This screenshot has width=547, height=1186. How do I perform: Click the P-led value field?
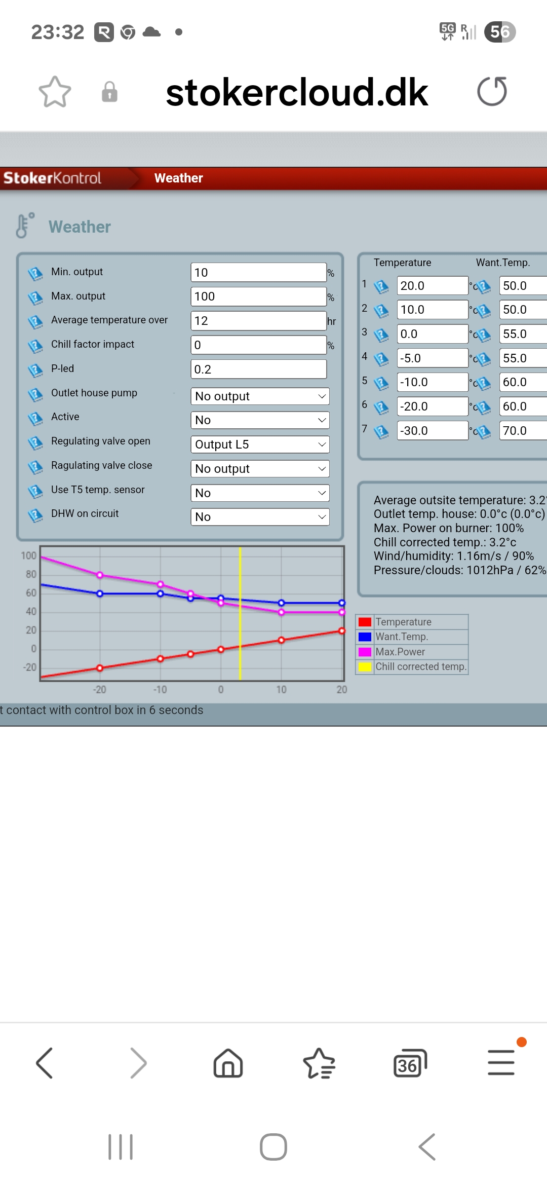click(258, 369)
